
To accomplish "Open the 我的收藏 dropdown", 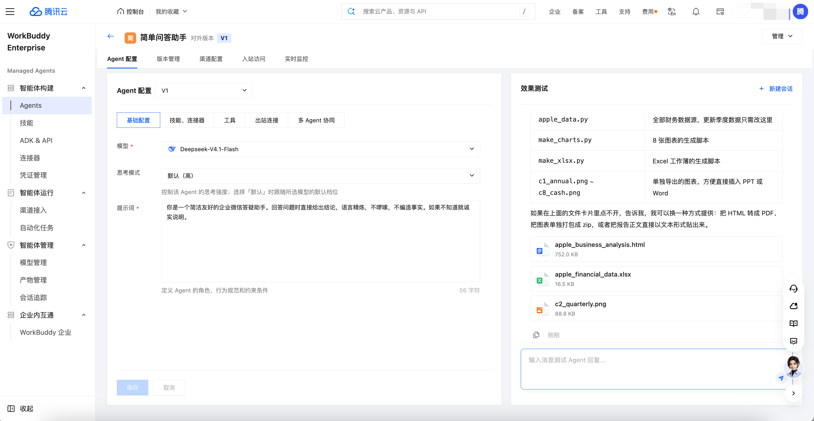I will click(171, 12).
